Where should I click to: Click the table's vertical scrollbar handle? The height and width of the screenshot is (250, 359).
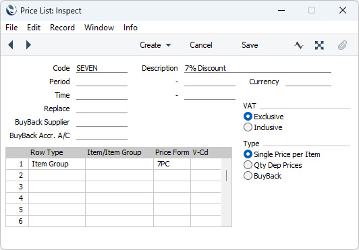pos(227,176)
